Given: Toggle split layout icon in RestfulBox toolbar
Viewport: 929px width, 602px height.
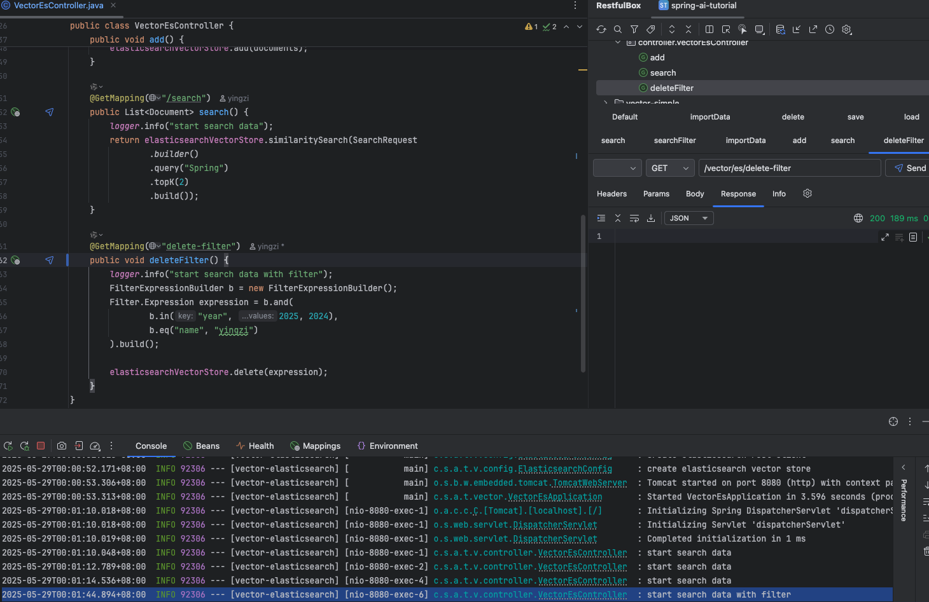Looking at the screenshot, I should pos(709,29).
